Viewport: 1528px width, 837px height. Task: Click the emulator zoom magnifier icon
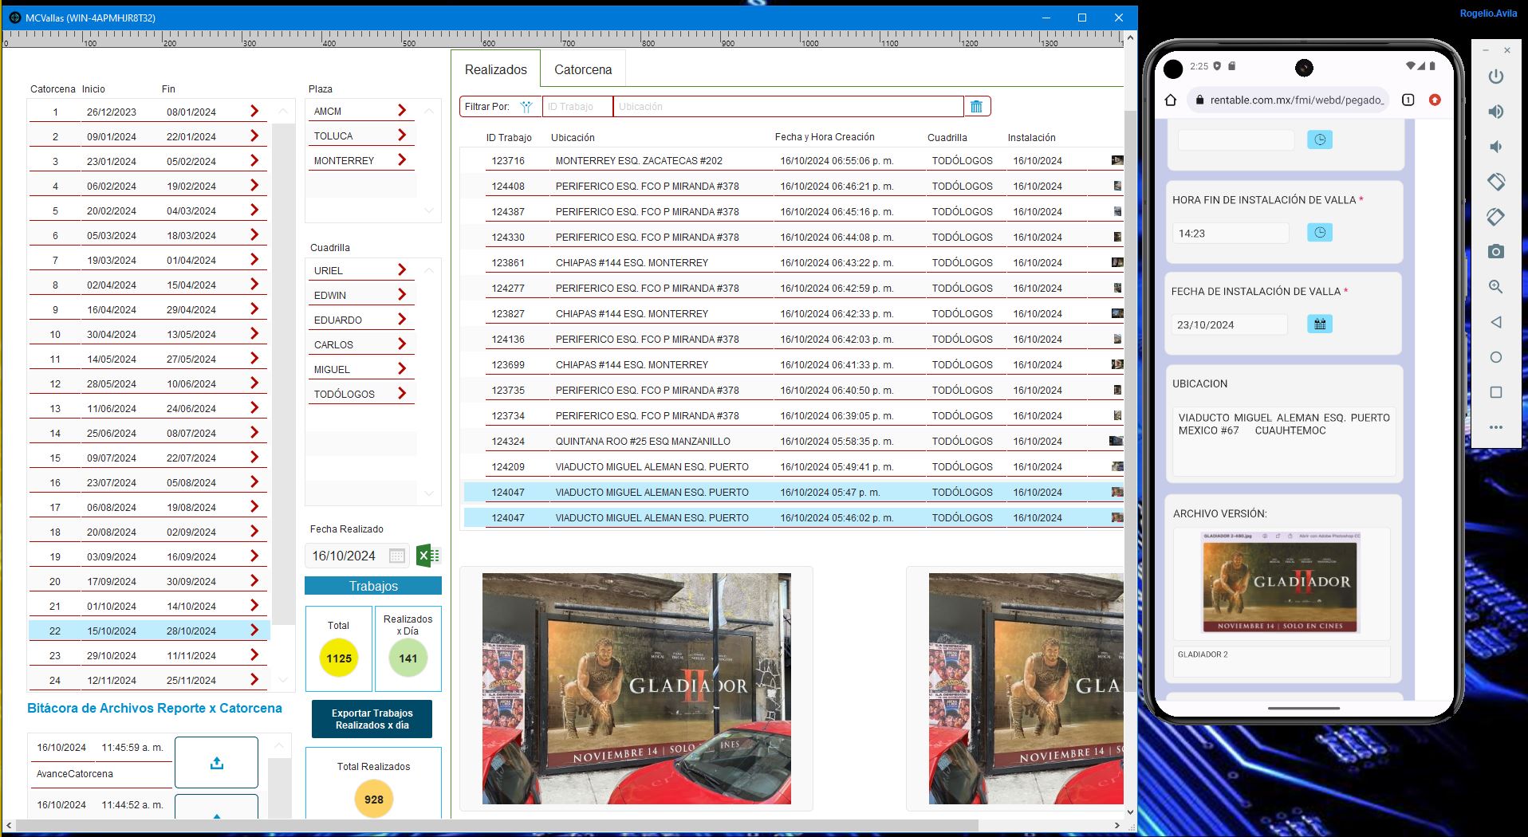(x=1495, y=287)
